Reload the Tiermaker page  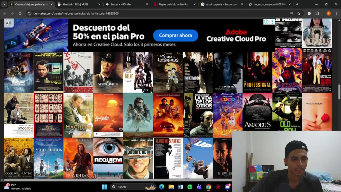[x=20, y=13]
